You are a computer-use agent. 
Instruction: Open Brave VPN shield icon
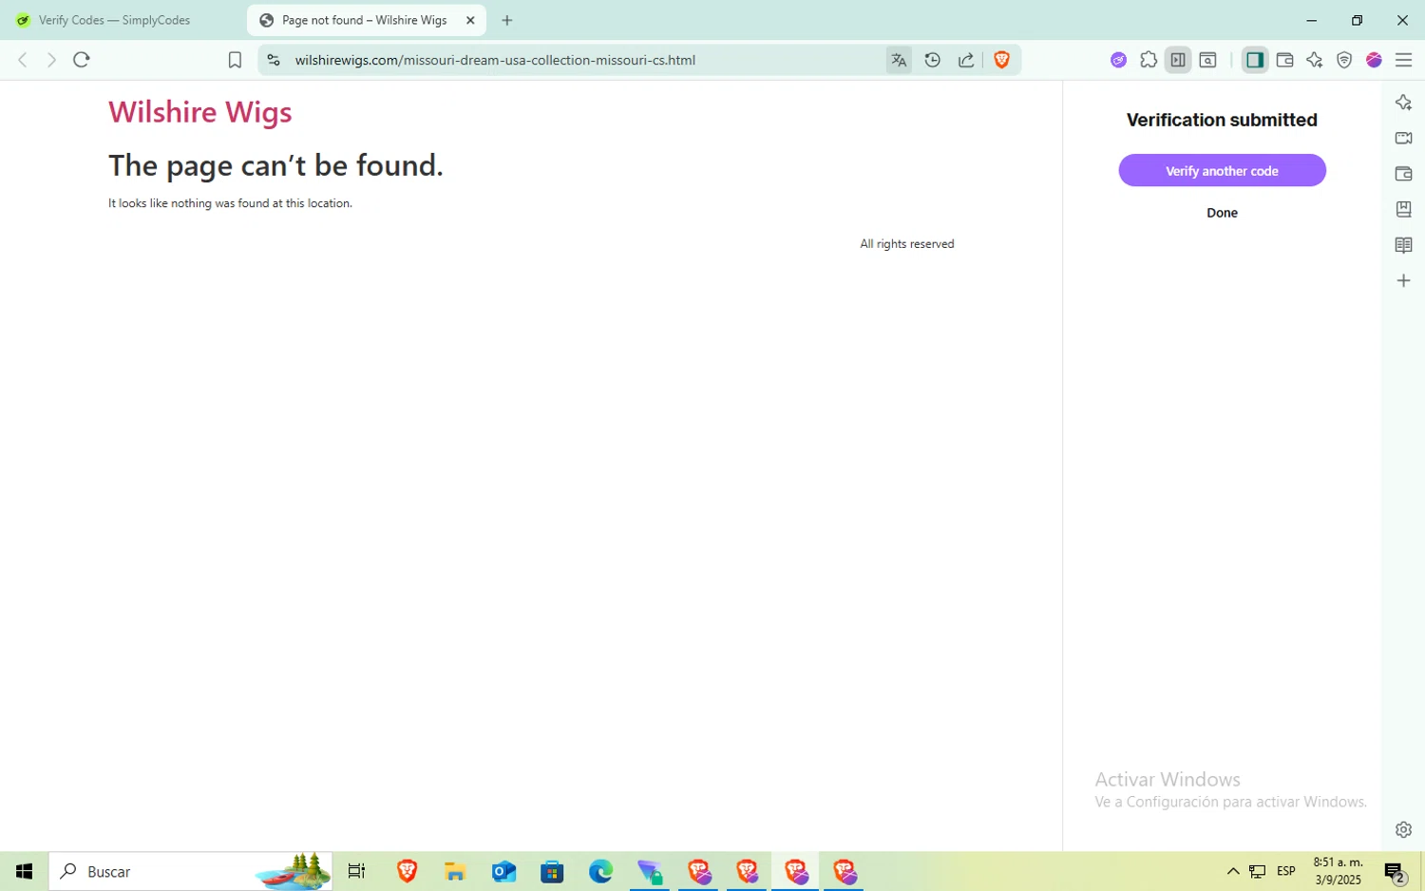click(x=1344, y=60)
